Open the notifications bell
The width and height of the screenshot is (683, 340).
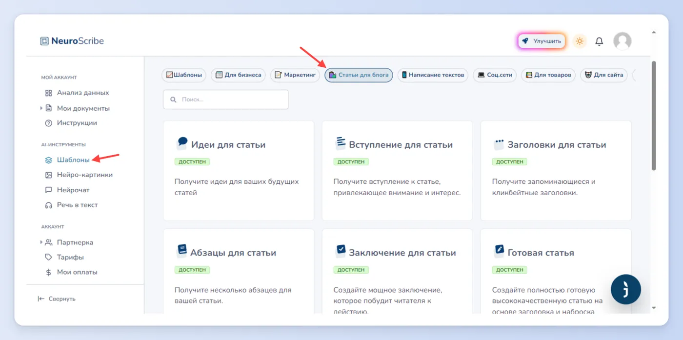pos(599,41)
